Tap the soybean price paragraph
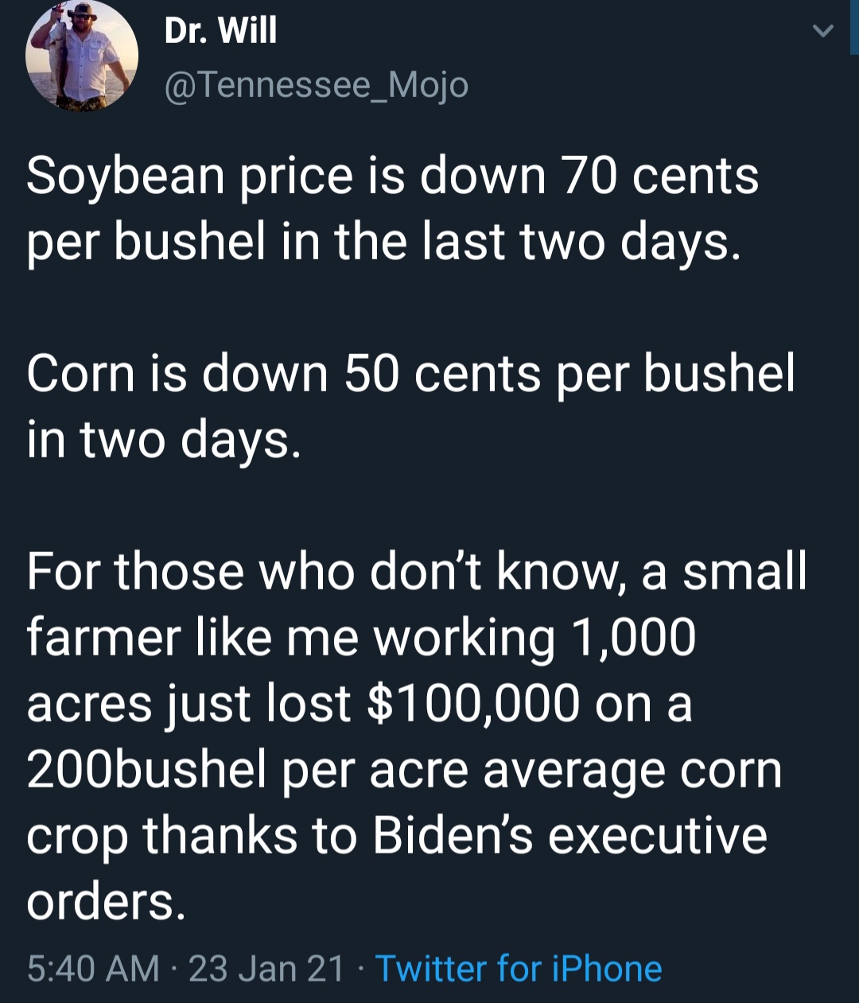The width and height of the screenshot is (859, 1003). point(393,208)
